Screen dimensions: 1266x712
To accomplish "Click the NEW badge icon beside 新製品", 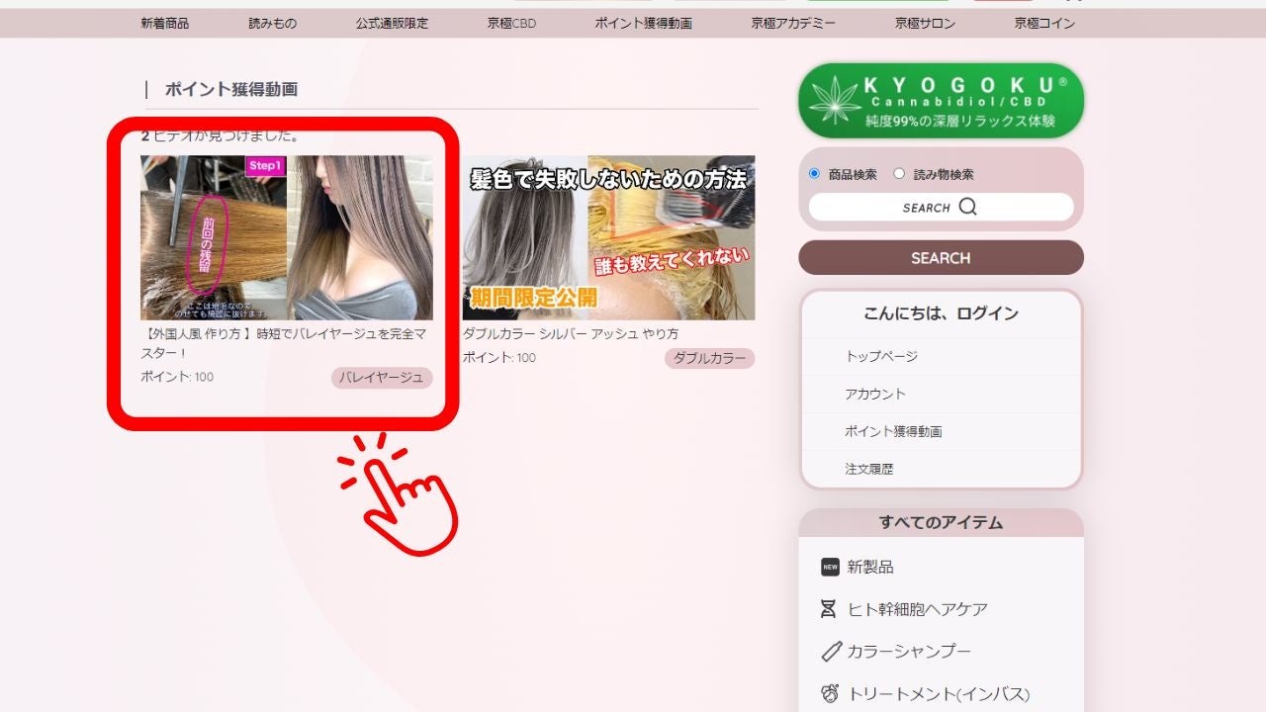I will coord(830,567).
